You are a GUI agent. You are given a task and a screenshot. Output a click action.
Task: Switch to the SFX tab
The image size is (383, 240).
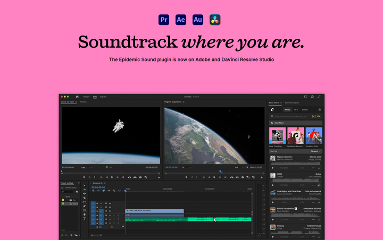[x=296, y=109]
